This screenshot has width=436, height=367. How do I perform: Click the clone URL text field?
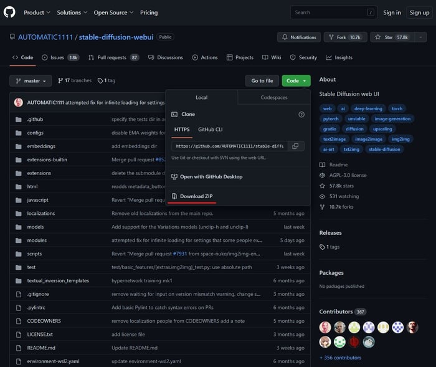[x=230, y=146]
